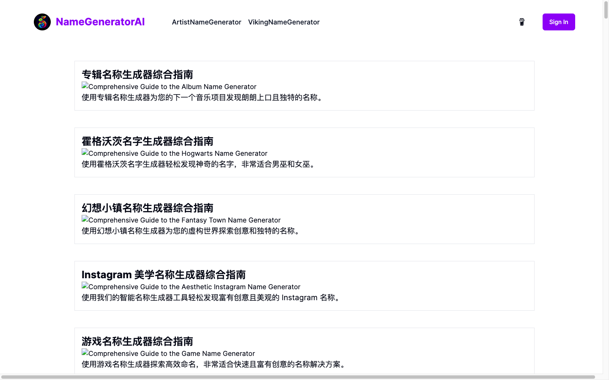Click the broken image for Fantasy Town Name guide
Viewport: 609px width, 380px height.
181,220
